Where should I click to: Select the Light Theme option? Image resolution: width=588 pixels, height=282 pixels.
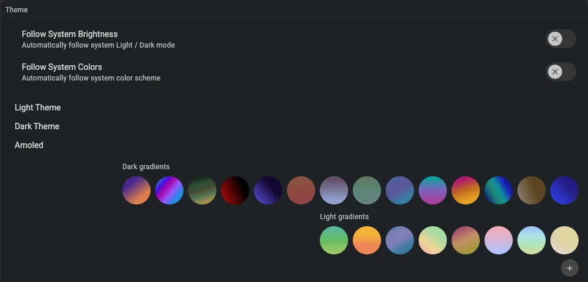pyautogui.click(x=38, y=108)
